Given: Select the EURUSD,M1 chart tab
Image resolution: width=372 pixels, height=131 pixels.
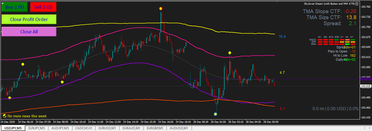Looking at the screenshot, I should click(107, 128).
